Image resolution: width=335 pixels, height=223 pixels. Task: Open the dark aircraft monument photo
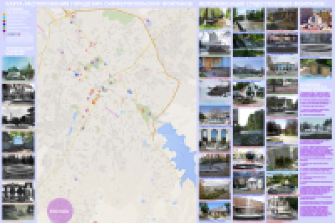click(215, 91)
